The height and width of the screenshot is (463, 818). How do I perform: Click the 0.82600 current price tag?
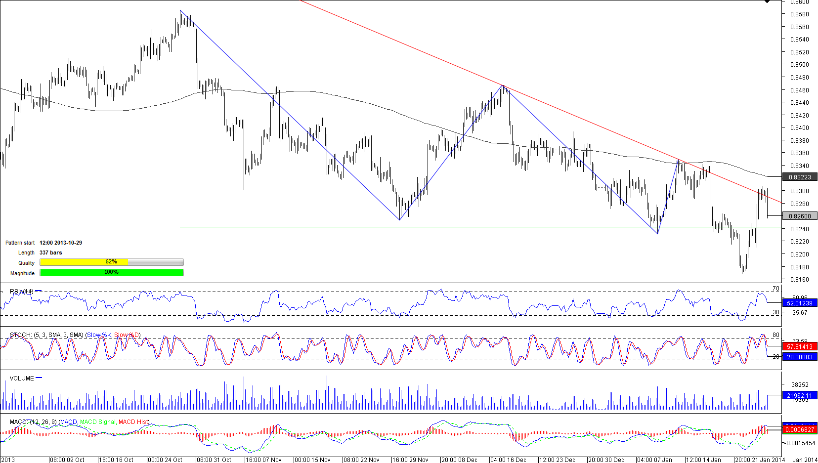pos(799,216)
